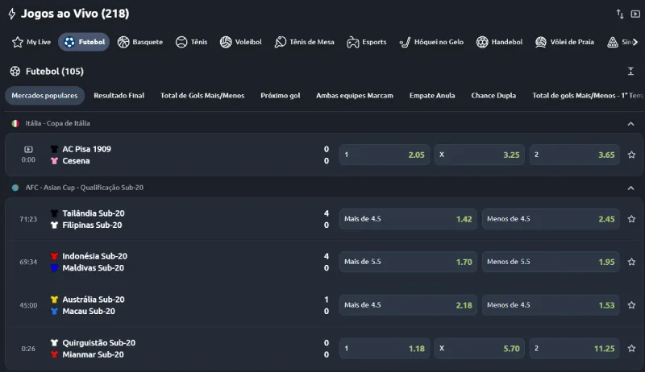Switch to the Resultado Final market tab
The image size is (645, 372).
tap(119, 96)
